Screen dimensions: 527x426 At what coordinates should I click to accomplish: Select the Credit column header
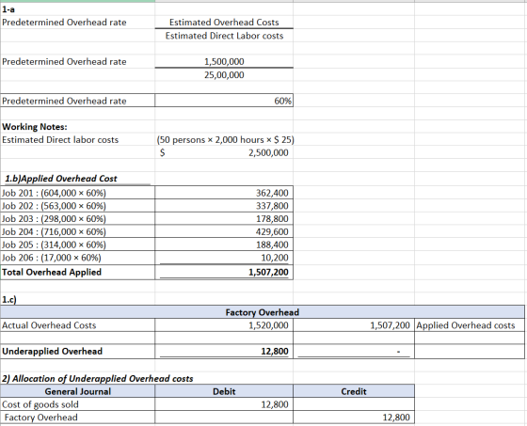click(354, 391)
